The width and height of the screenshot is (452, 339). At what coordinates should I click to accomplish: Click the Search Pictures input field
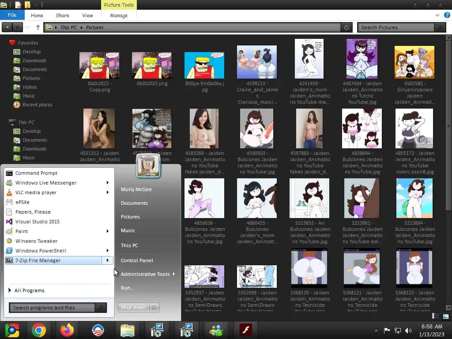tap(396, 27)
